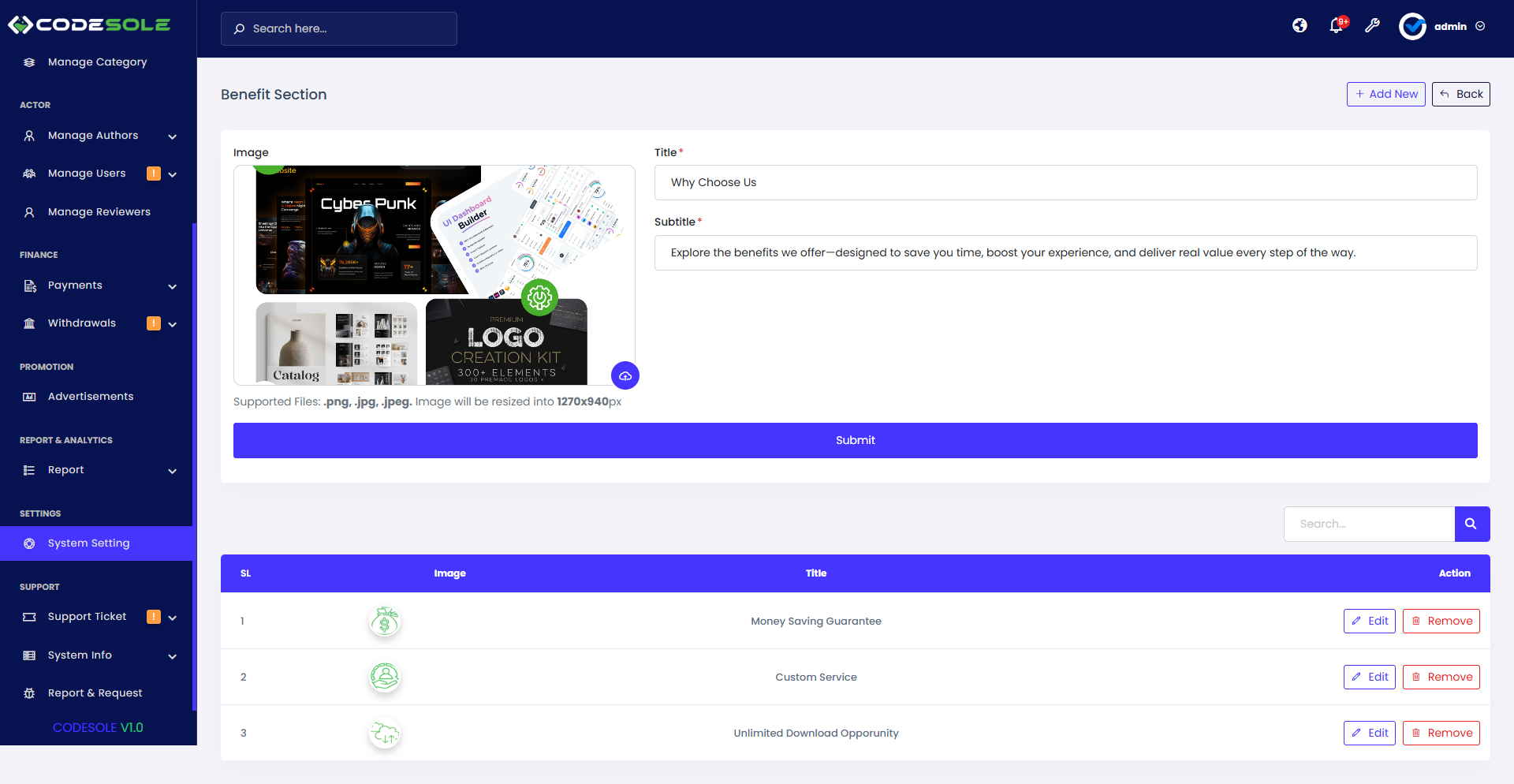
Task: Focus the table Search field
Action: (x=1369, y=524)
